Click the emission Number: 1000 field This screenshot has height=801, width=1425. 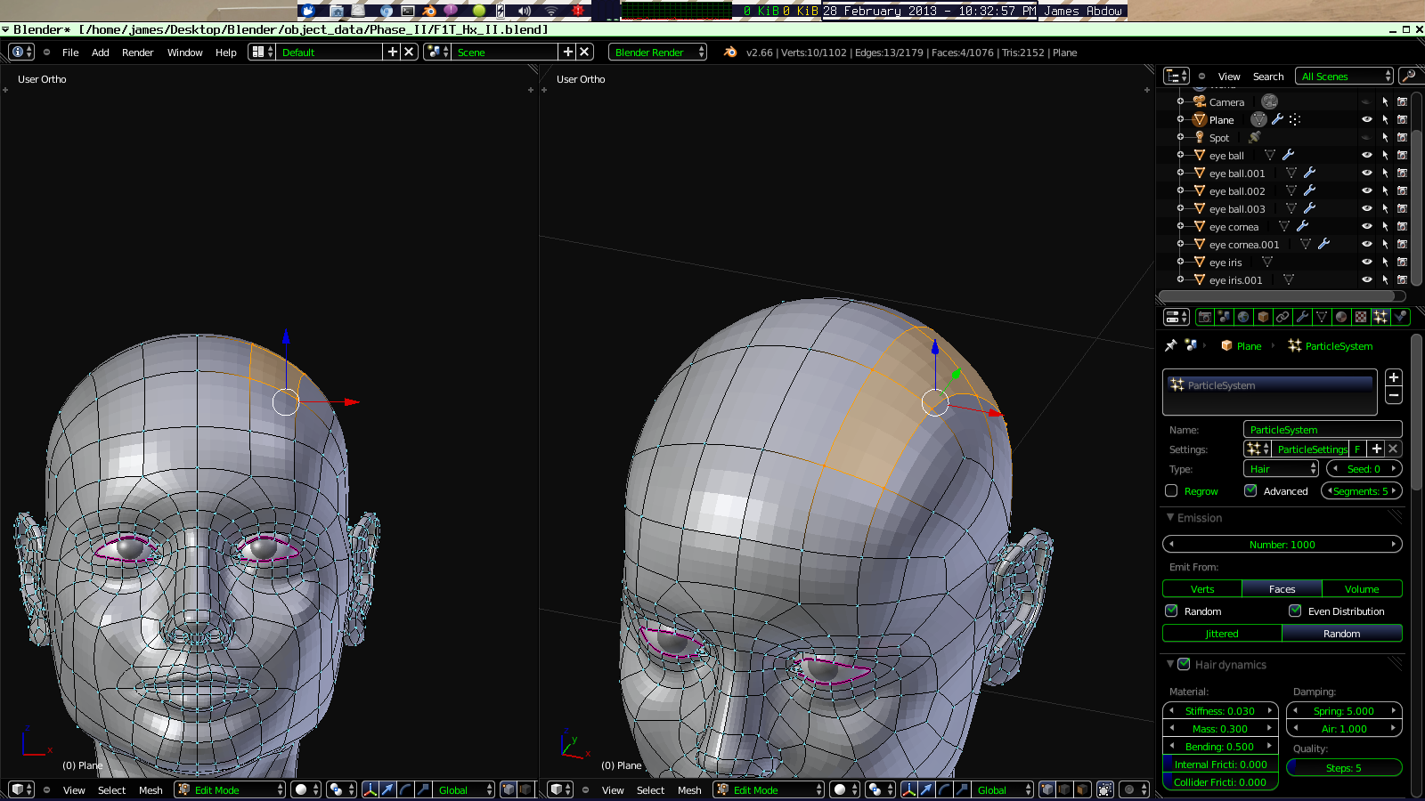tap(1282, 544)
